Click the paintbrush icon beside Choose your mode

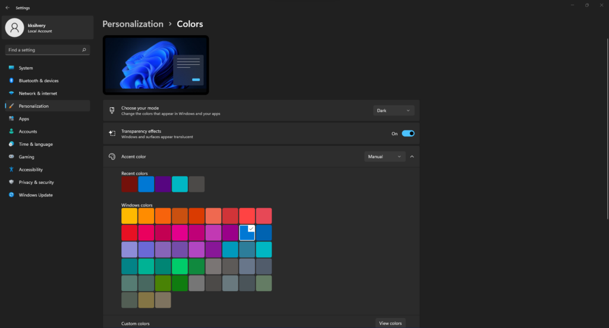tap(112, 110)
